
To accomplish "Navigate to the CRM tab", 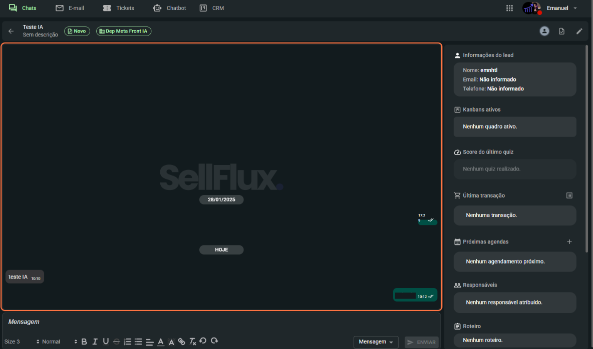I will pyautogui.click(x=212, y=8).
